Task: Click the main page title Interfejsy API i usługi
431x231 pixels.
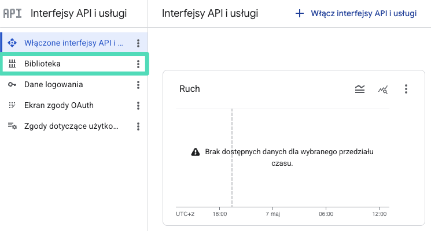Action: 210,13
